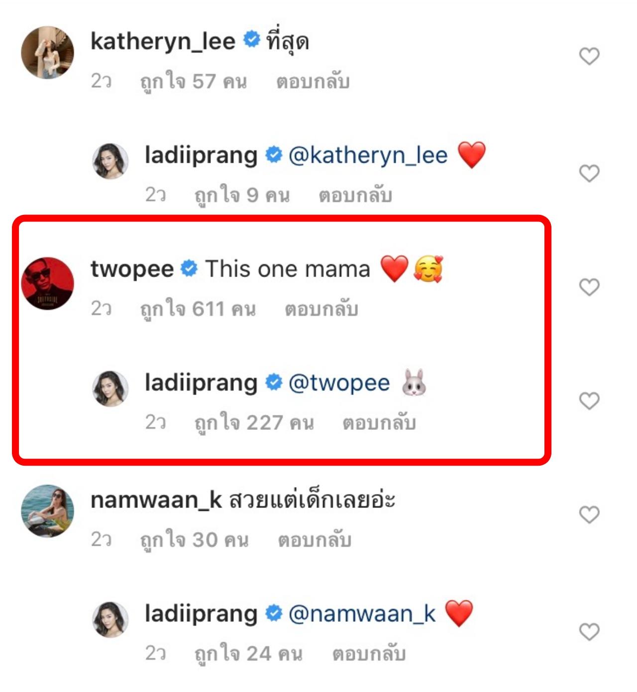Open the @namwaan_k mention link

point(362,614)
